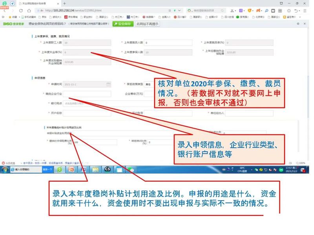Click the 稳岗企业行业 input field
Image resolution: width=314 pixels, height=235 pixels.
click(87, 94)
